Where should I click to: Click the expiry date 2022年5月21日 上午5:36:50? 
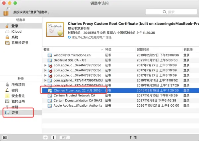coord(157,60)
